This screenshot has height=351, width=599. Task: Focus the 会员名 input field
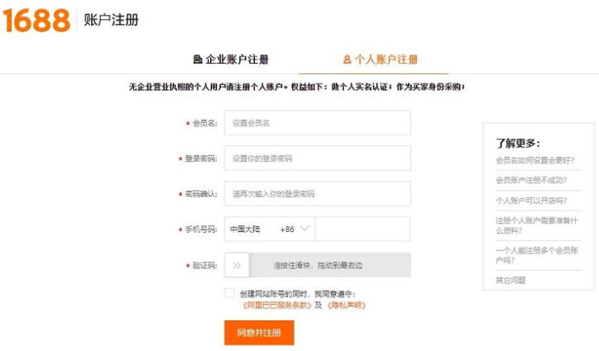click(318, 123)
